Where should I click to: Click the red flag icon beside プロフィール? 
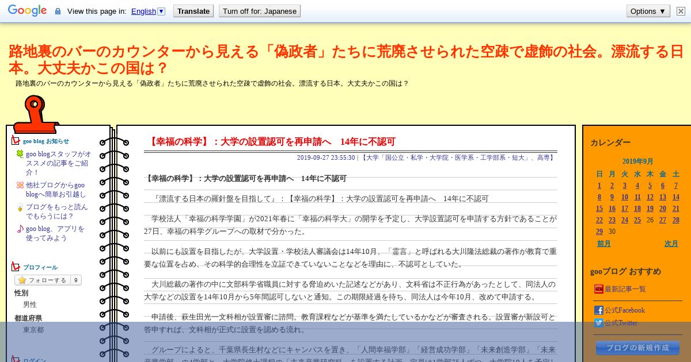(16, 267)
